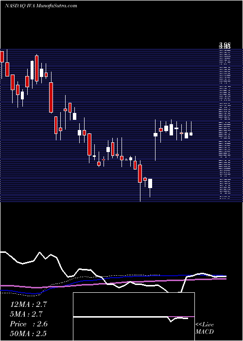The width and height of the screenshot is (243, 341).
Task: Click the Price : 2.6 value
Action: (29, 324)
